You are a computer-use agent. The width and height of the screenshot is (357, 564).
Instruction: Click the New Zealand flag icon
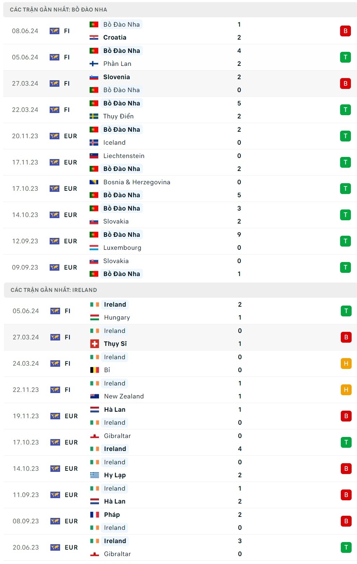click(x=95, y=396)
